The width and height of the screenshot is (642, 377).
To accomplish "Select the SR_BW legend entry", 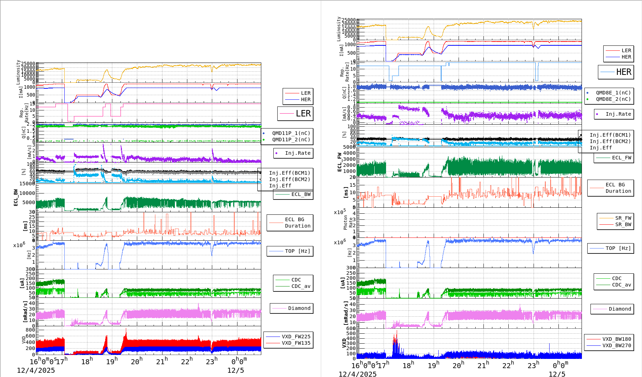I will point(615,224).
